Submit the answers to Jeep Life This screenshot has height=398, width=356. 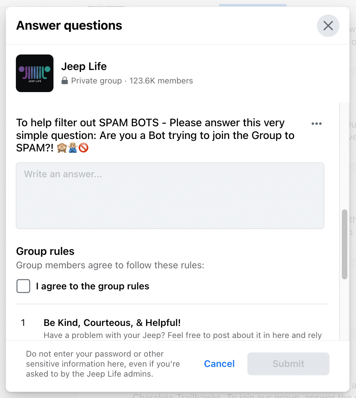288,364
